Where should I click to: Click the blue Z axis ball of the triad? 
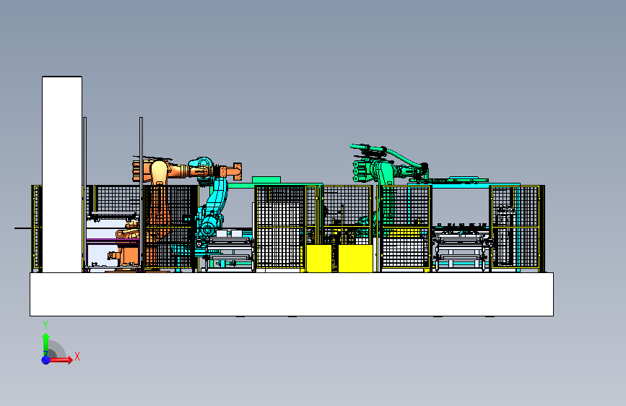(45, 360)
